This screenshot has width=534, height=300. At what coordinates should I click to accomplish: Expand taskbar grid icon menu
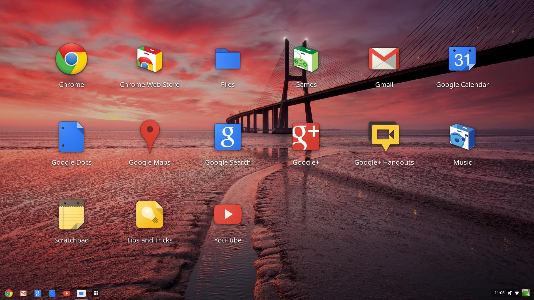95,293
